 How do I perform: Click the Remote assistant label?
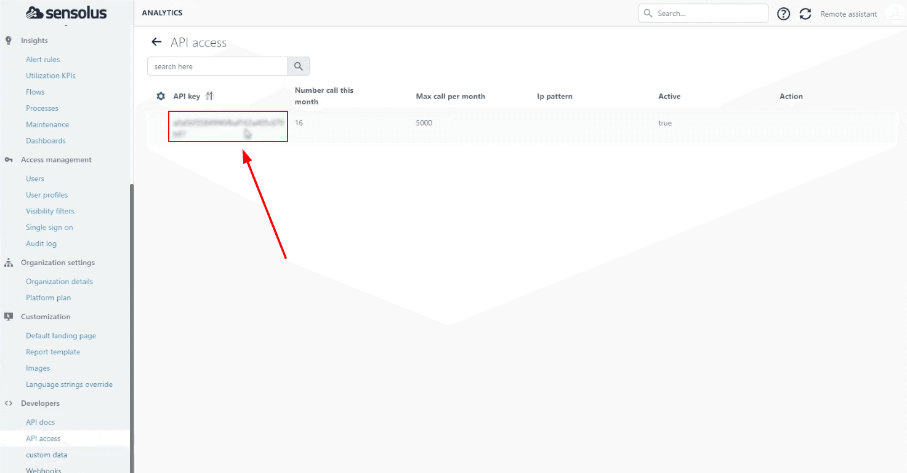(x=849, y=14)
